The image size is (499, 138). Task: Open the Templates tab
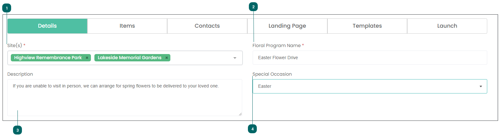click(367, 26)
